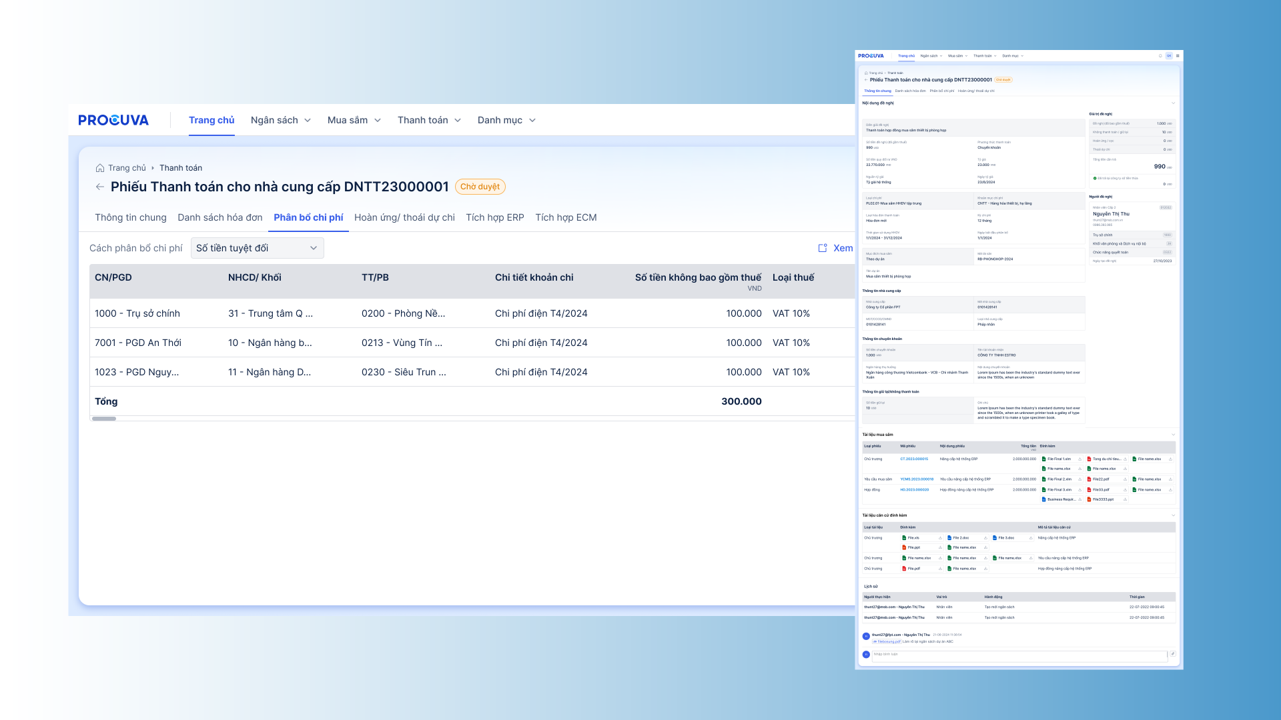Expand the Ngân sách menu in enlarged navbar

pyautogui.click(x=281, y=120)
